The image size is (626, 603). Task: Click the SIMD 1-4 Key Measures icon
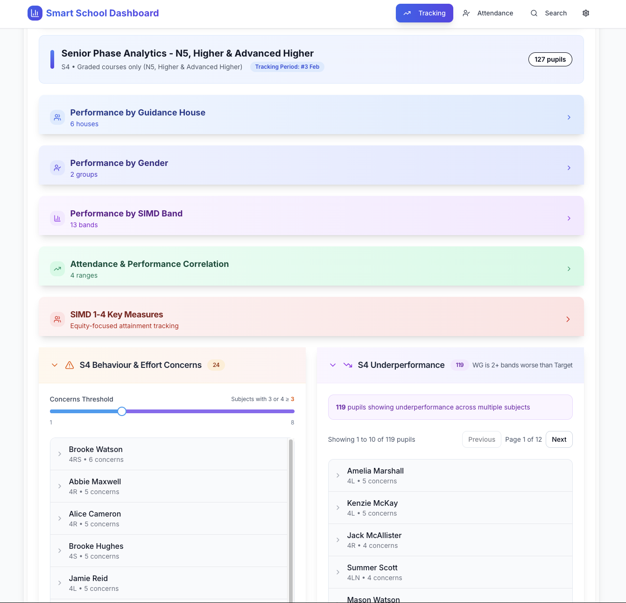pyautogui.click(x=57, y=319)
